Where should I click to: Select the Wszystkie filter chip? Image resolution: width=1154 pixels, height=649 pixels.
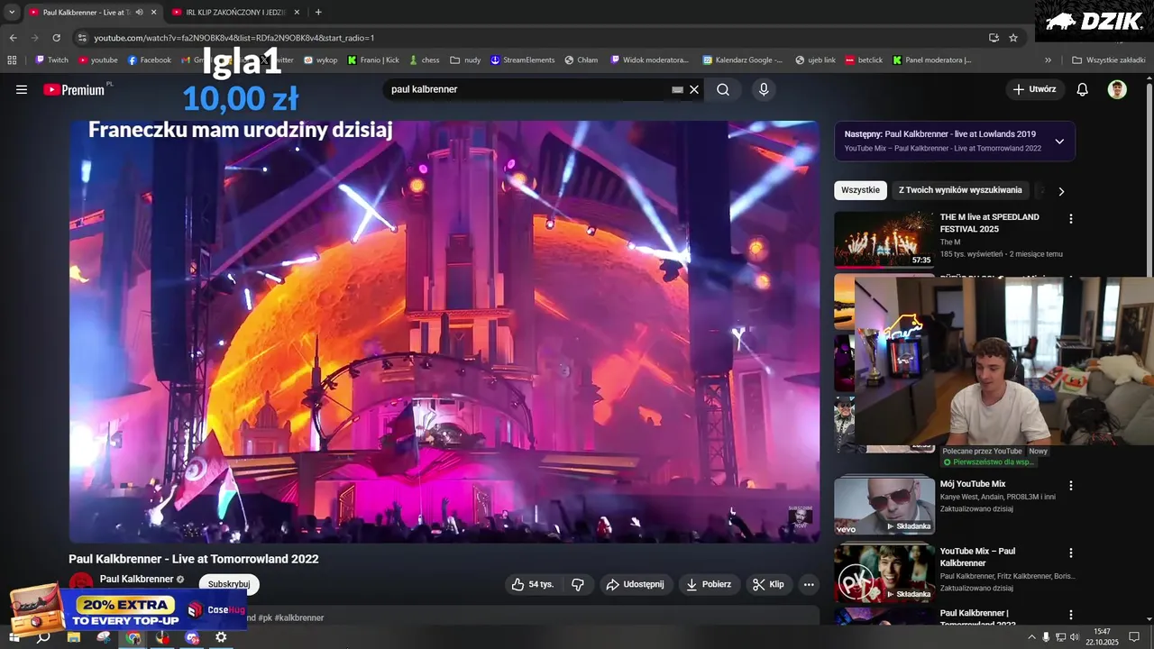pyautogui.click(x=860, y=190)
